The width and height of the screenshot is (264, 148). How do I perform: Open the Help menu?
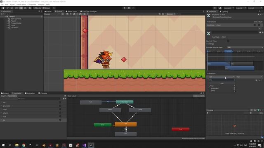click(48, 5)
